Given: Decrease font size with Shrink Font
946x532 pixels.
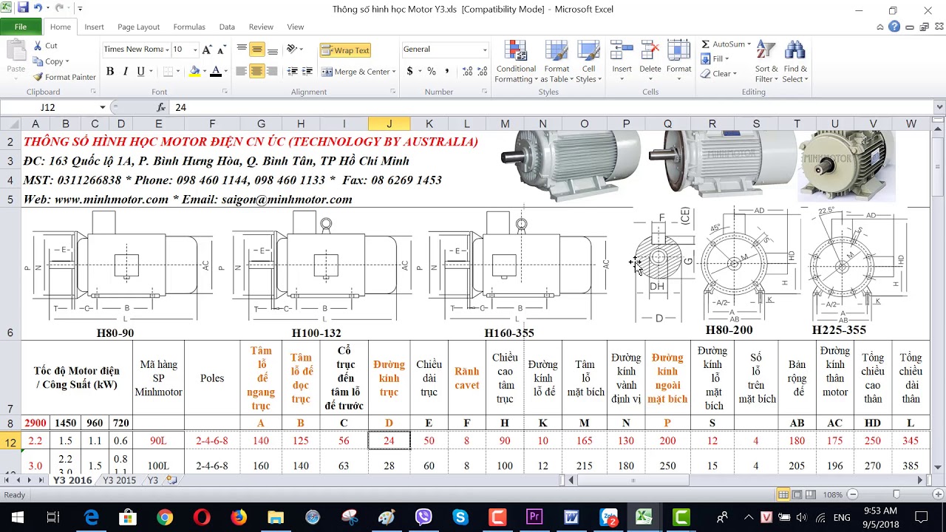Looking at the screenshot, I should coord(222,50).
